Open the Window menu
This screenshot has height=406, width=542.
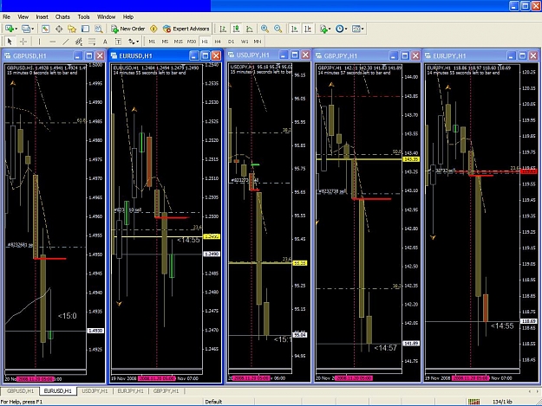coord(106,16)
